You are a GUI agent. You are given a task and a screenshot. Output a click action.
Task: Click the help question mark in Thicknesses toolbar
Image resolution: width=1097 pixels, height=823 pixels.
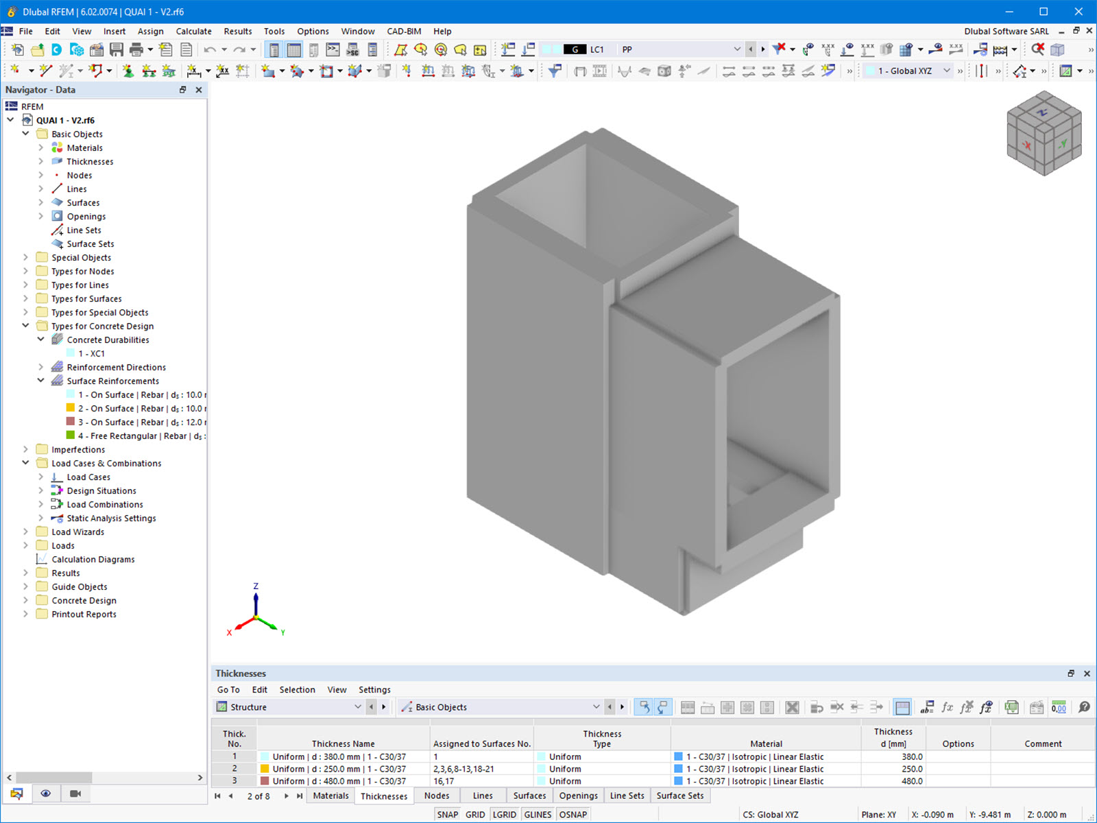pyautogui.click(x=1083, y=707)
